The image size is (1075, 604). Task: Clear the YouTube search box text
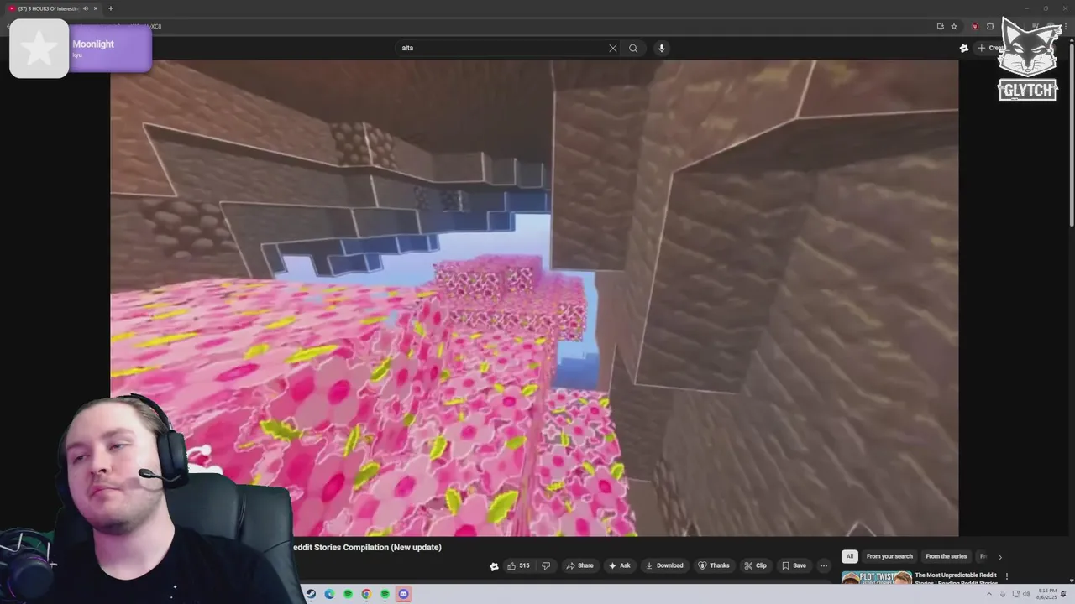[x=612, y=48]
